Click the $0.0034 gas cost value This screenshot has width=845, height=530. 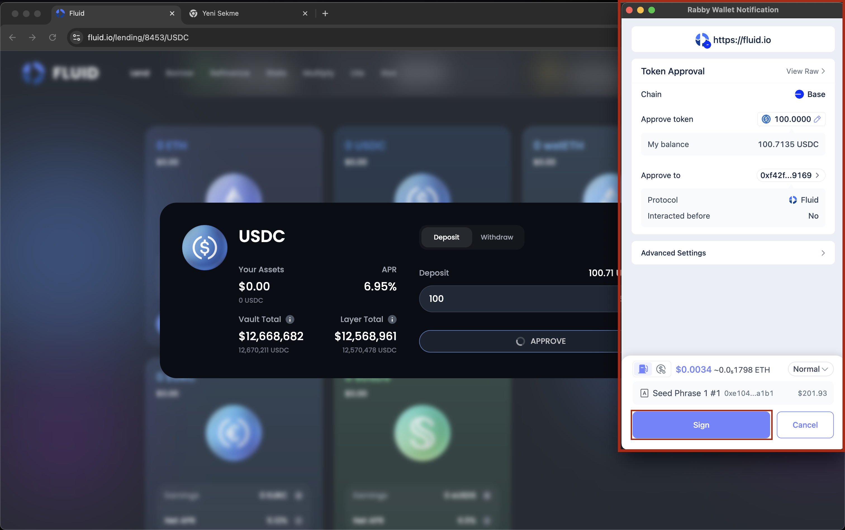(693, 370)
